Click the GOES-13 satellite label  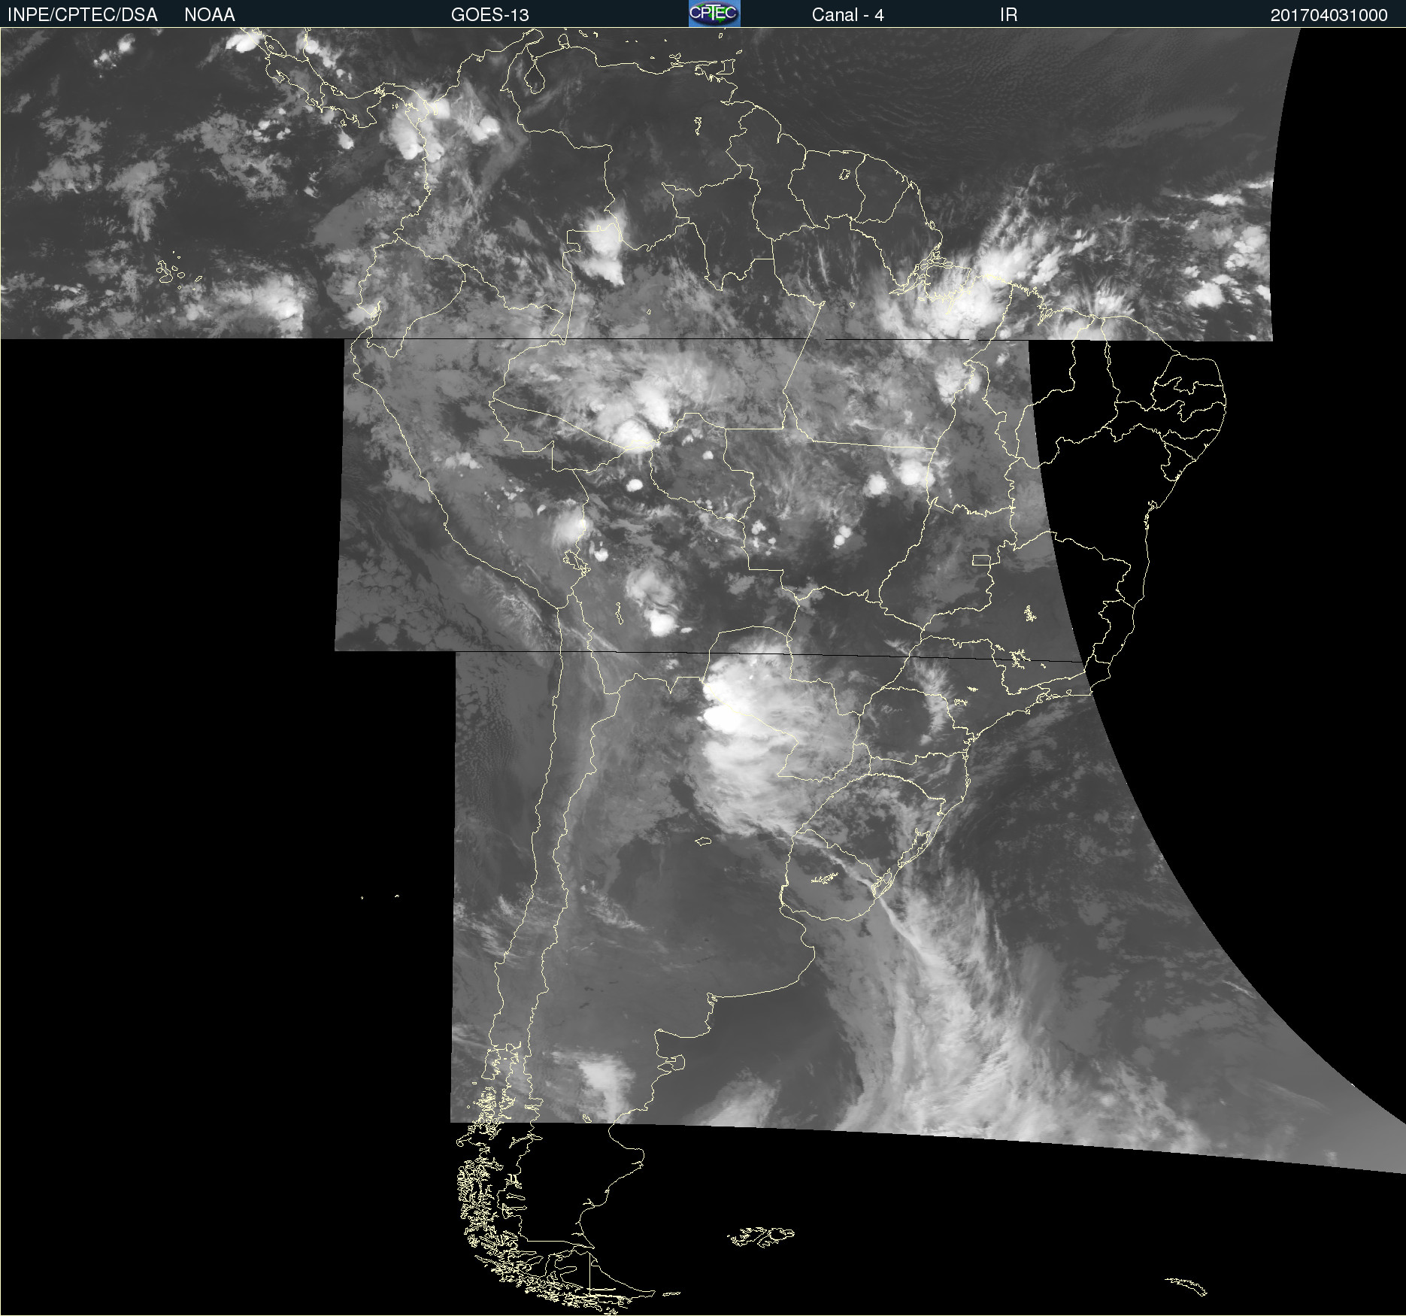pos(490,15)
